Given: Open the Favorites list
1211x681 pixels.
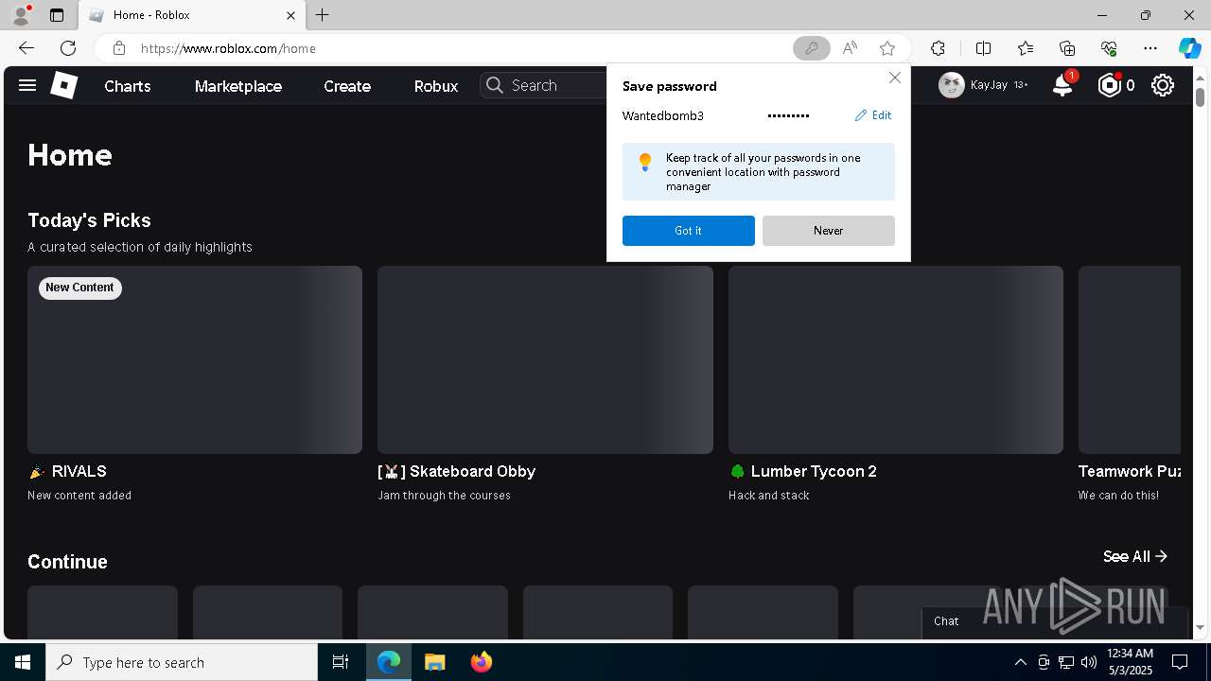Looking at the screenshot, I should point(1026,48).
